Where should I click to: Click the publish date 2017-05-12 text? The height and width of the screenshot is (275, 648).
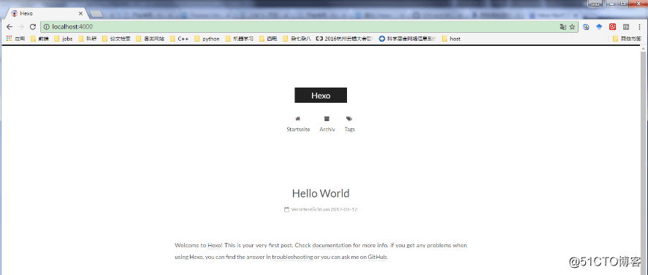coord(344,209)
